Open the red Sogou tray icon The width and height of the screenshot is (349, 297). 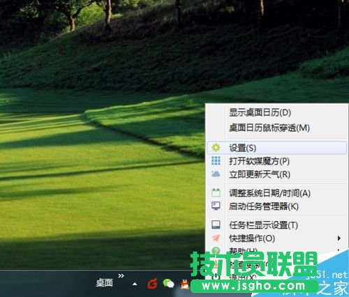point(152,284)
